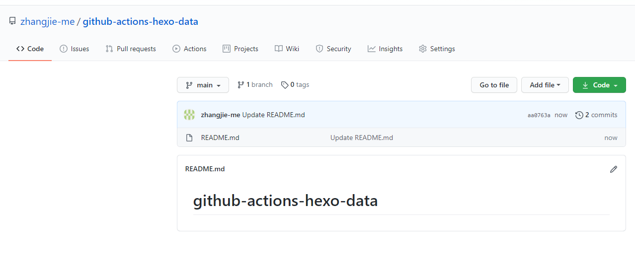Open the Security tab

pyautogui.click(x=333, y=49)
